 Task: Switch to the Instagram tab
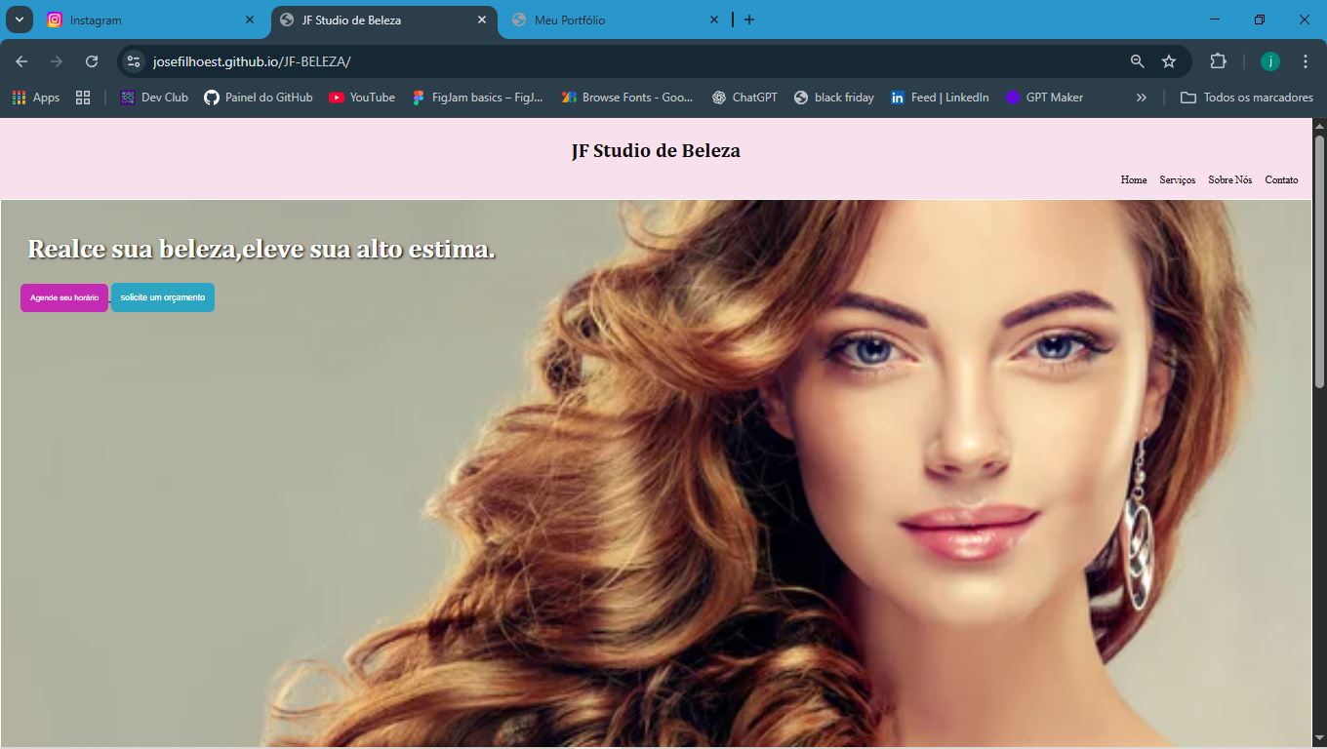[x=151, y=20]
